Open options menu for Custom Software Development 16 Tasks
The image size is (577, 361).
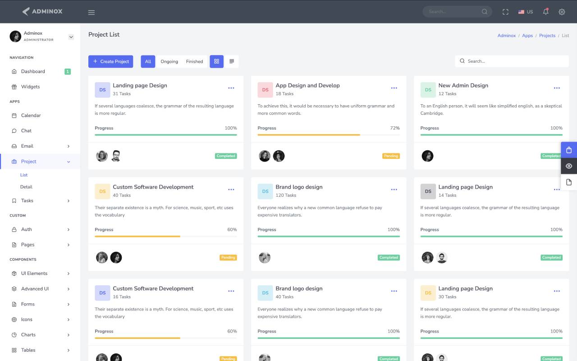coord(231,291)
